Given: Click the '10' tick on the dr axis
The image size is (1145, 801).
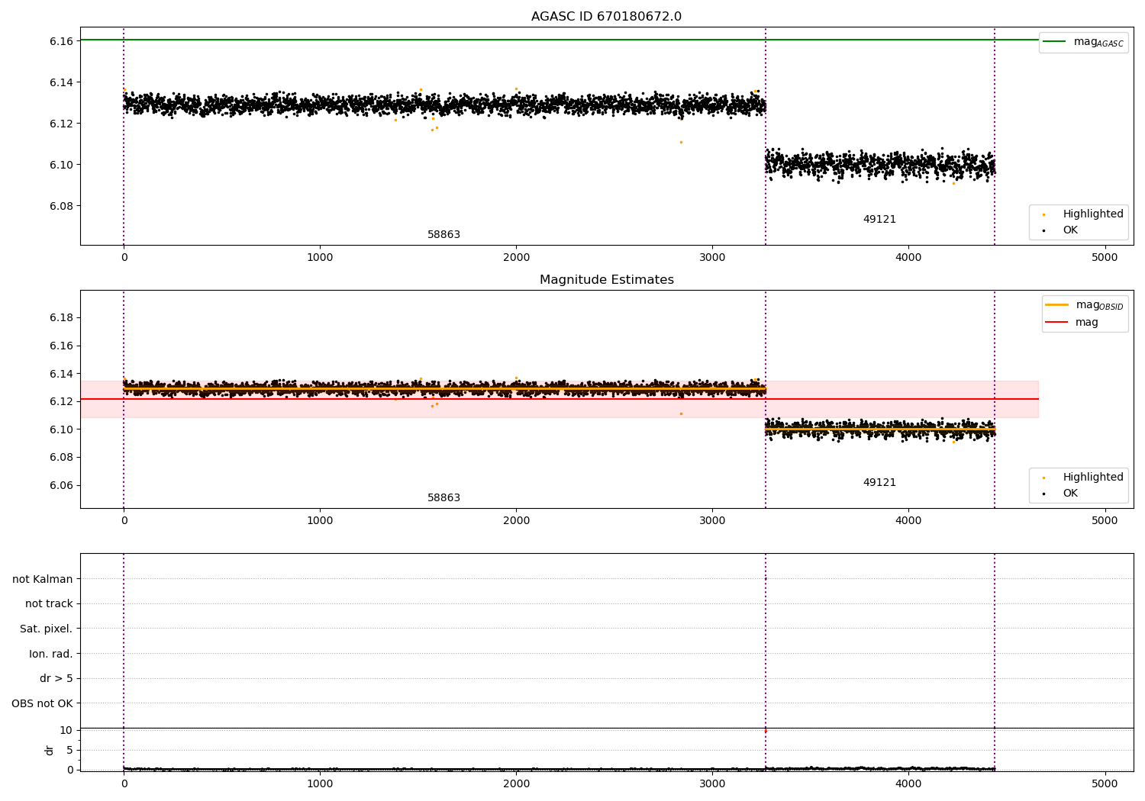Looking at the screenshot, I should click(x=66, y=730).
